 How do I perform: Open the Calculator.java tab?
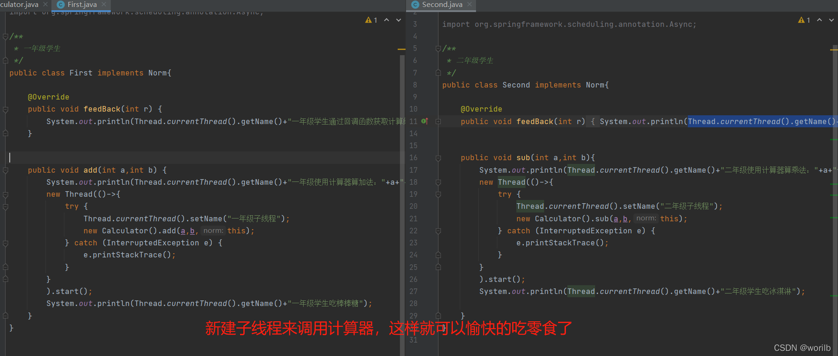point(19,5)
